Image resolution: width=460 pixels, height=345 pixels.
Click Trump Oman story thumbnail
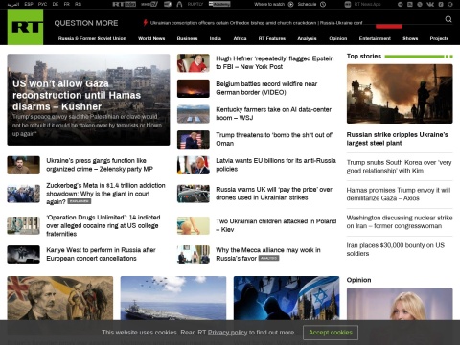pyautogui.click(x=194, y=140)
